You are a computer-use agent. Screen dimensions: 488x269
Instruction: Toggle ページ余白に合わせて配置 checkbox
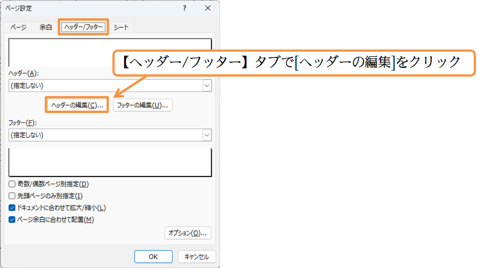point(12,219)
